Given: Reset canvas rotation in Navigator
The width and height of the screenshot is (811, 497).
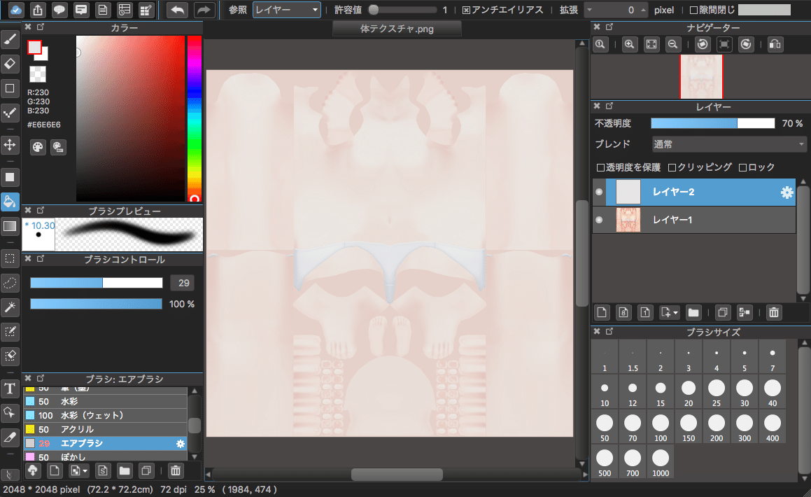Looking at the screenshot, I should coord(724,45).
